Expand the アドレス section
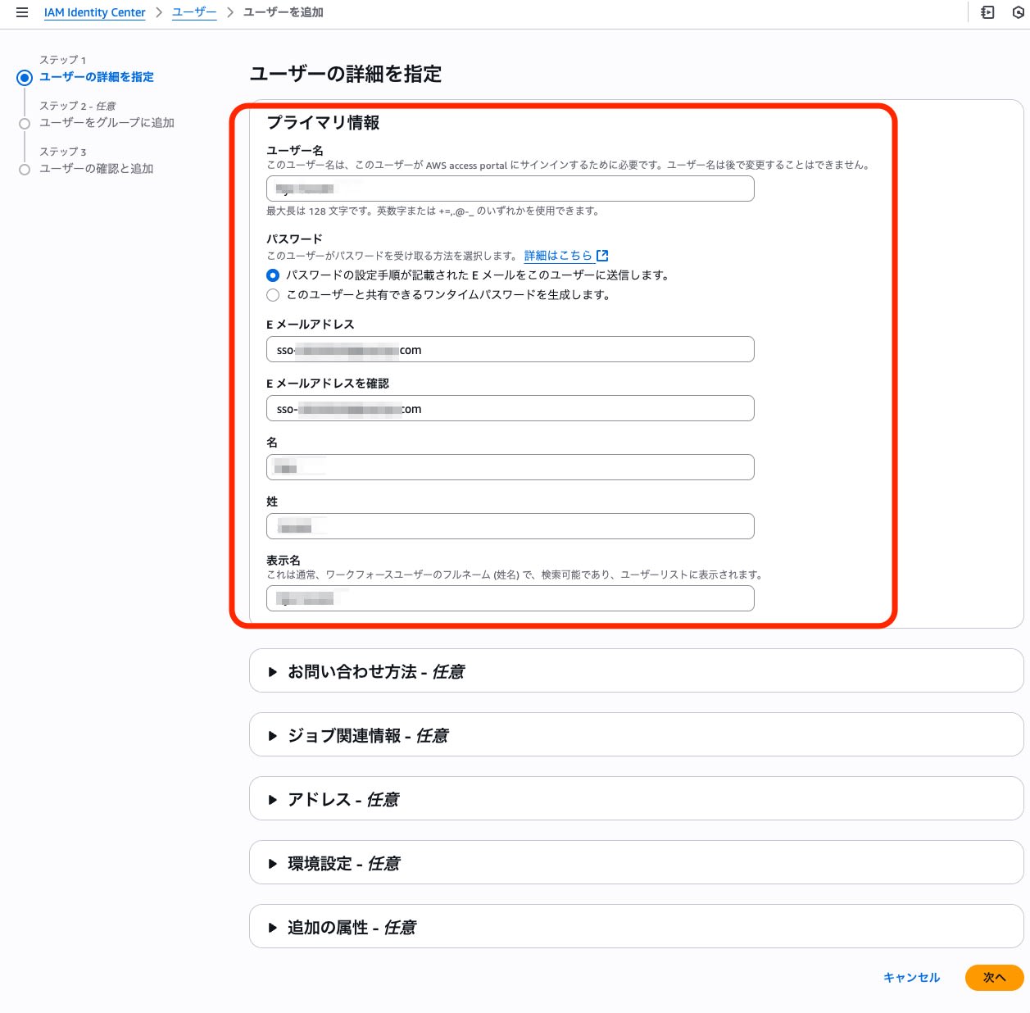Image resolution: width=1030 pixels, height=1013 pixels. click(x=636, y=799)
